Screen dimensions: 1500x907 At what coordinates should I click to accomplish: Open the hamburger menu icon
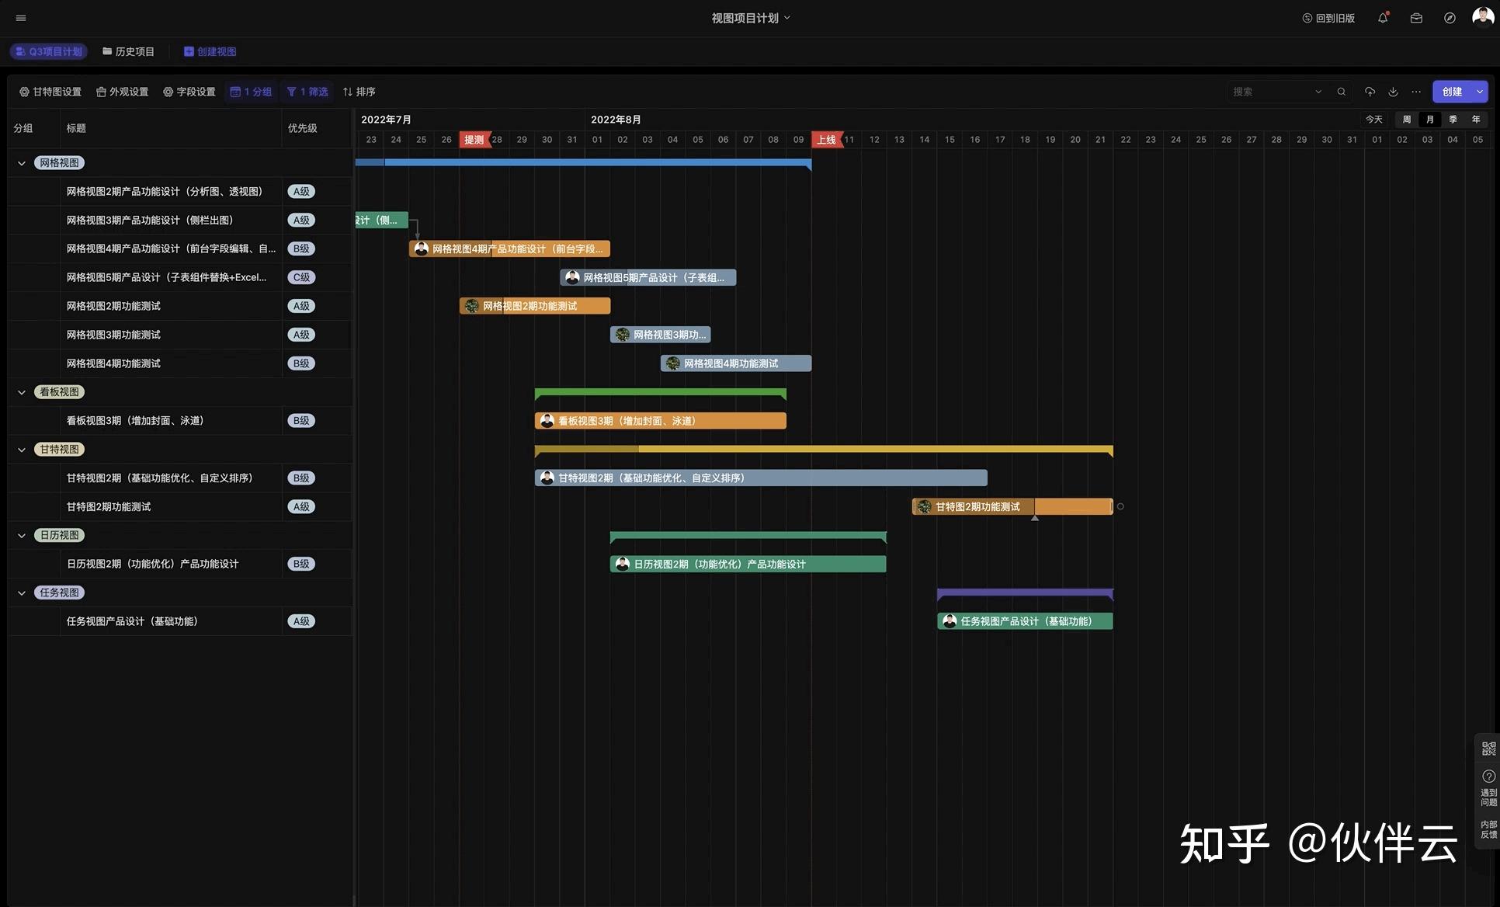pyautogui.click(x=21, y=18)
